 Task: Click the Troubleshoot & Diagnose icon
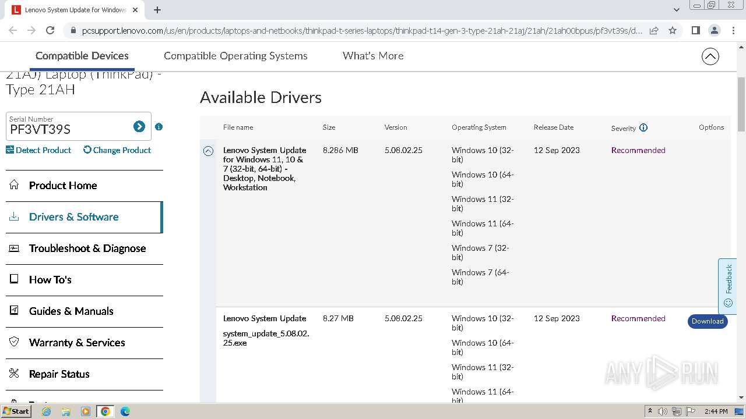(14, 248)
